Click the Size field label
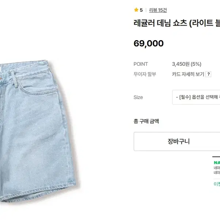 click(x=138, y=97)
